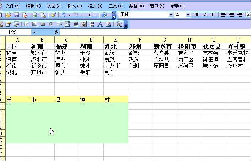The image size is (251, 161).
Task: Select the Image control
Action: point(108,24)
